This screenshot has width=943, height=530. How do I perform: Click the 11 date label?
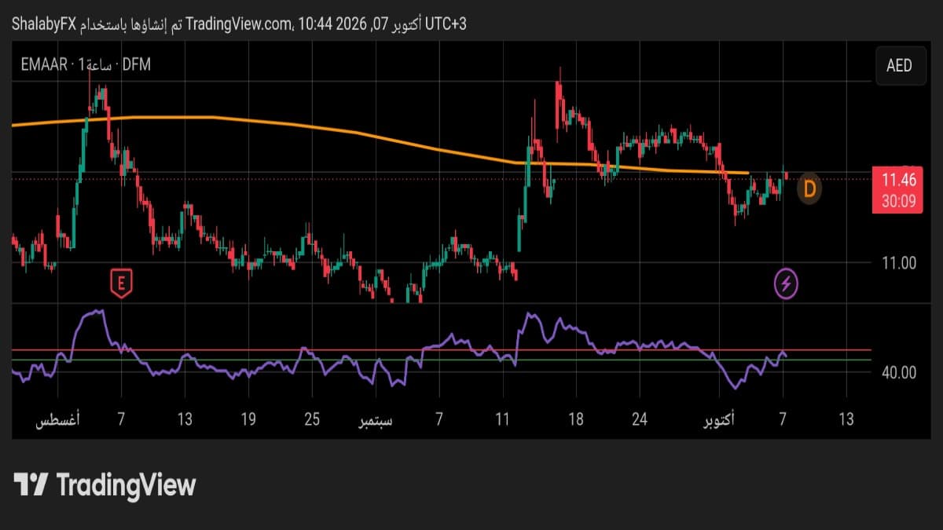[x=503, y=420]
